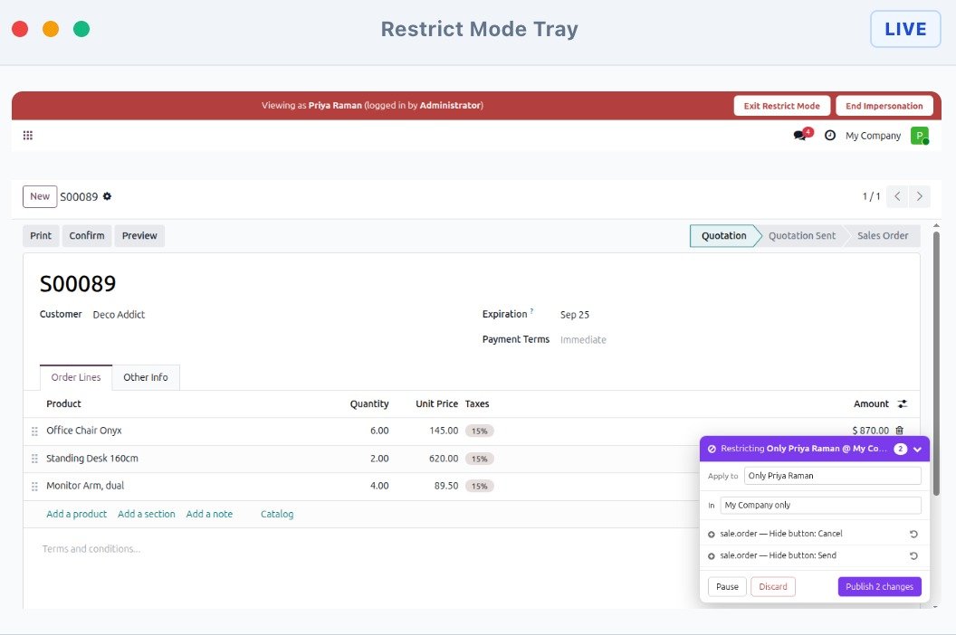The image size is (956, 635).
Task: Delete the Office Chair Onyx line with trash icon
Action: coord(899,431)
